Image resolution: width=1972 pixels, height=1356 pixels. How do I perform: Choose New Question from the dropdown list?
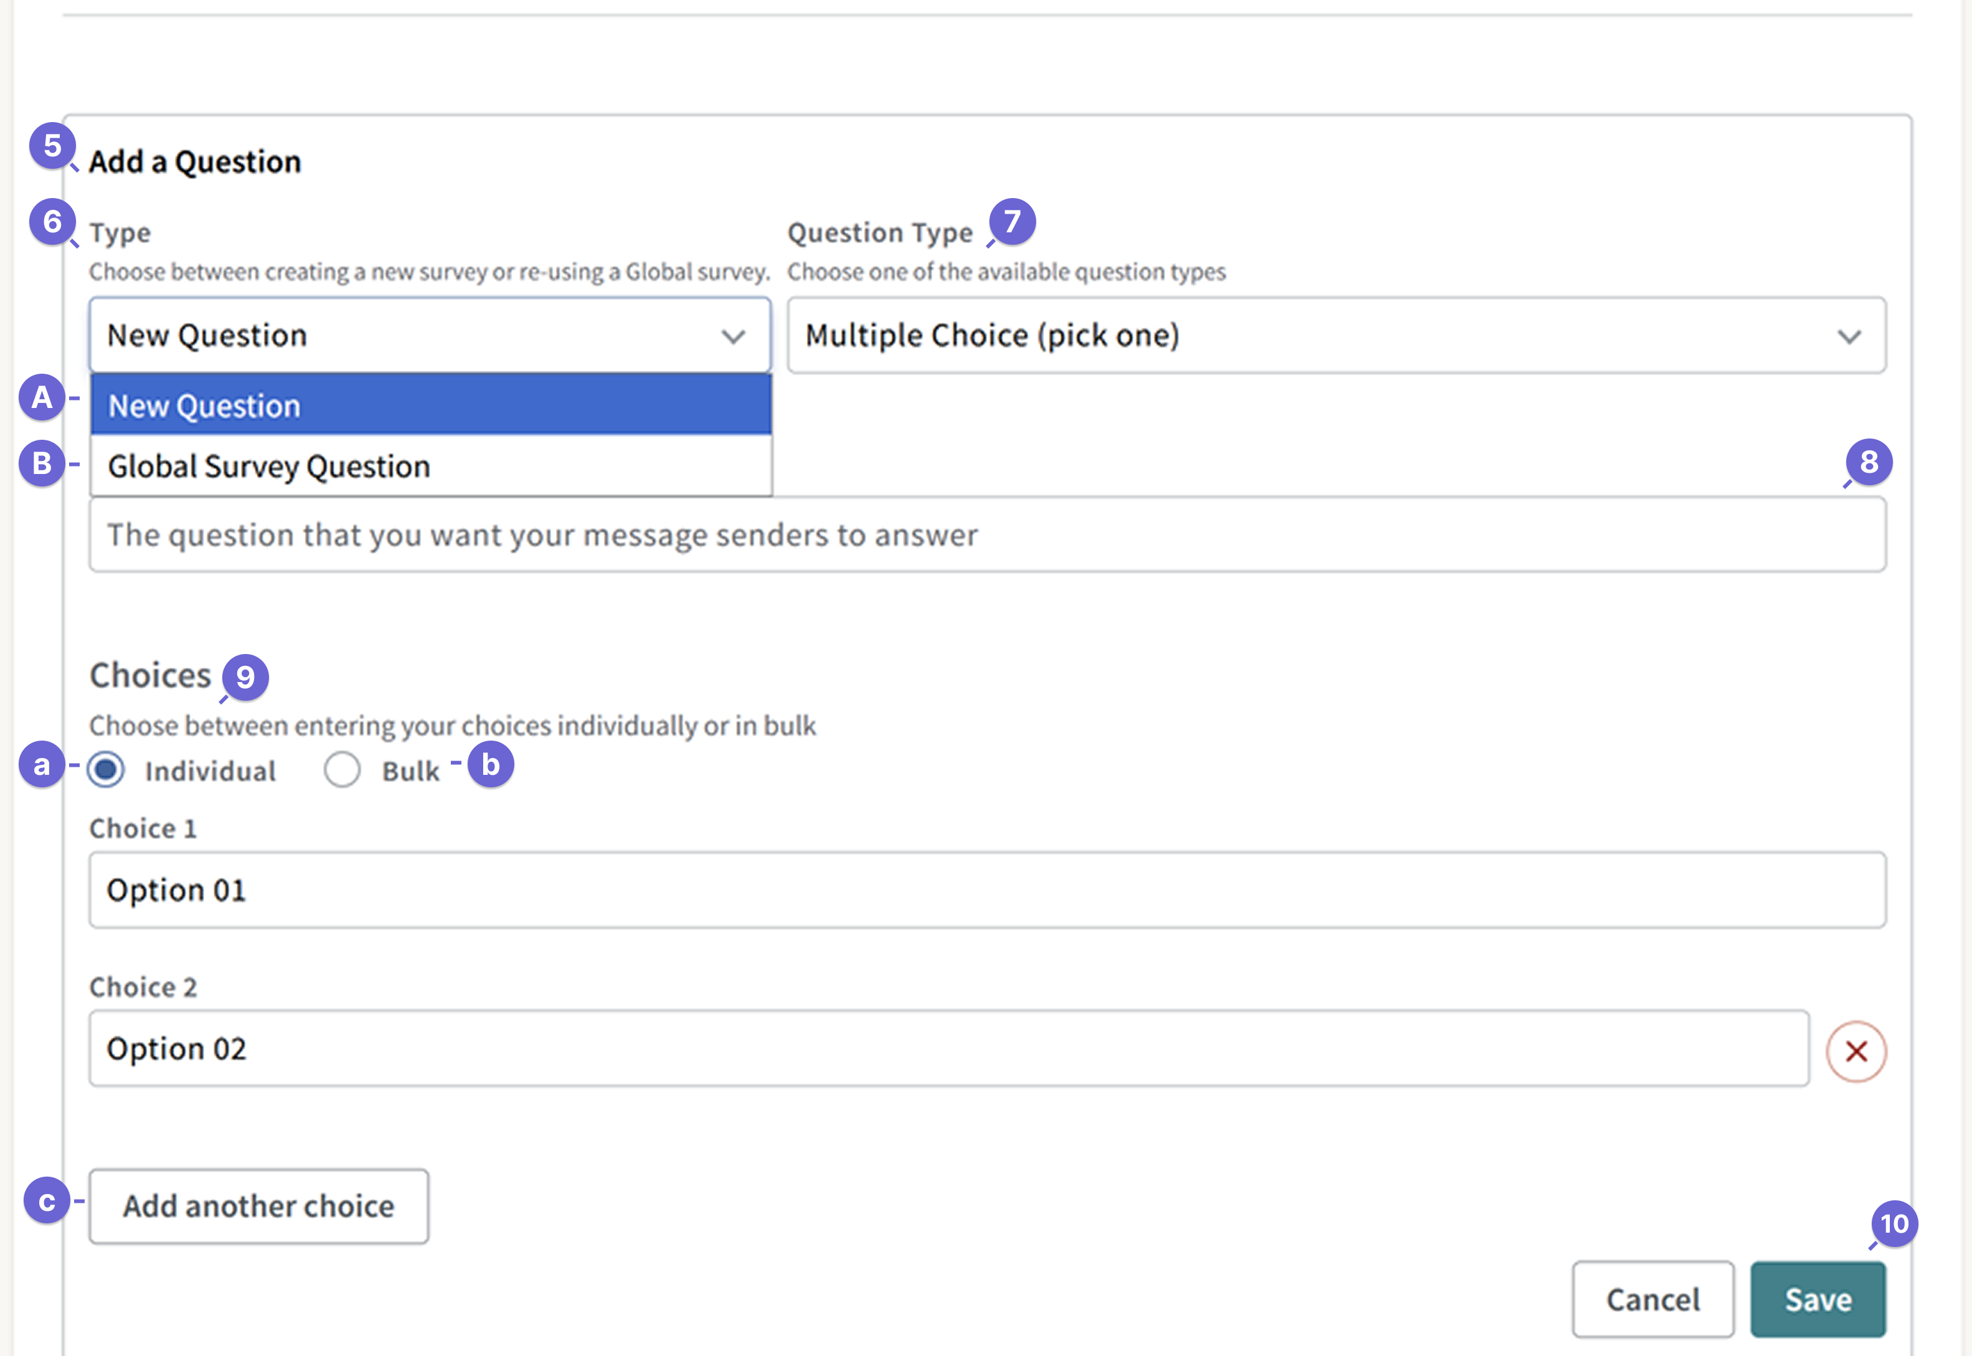[x=432, y=405]
